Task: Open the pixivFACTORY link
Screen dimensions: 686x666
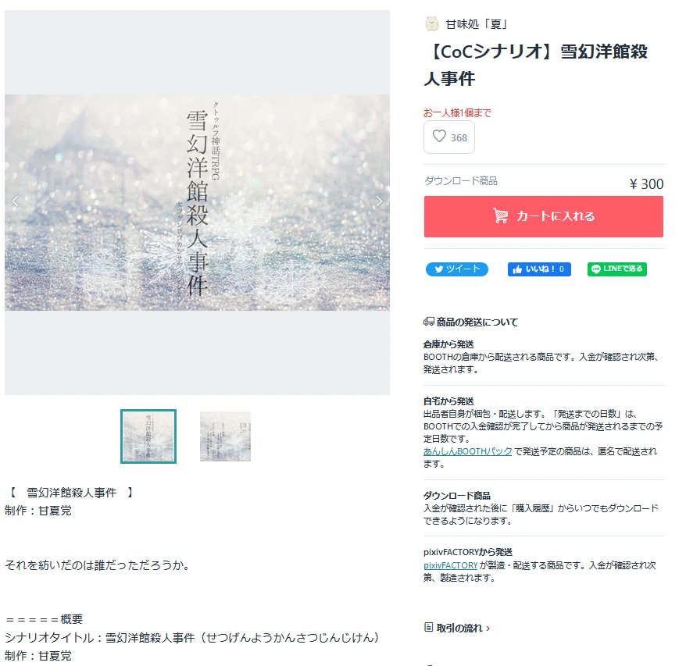Action: coord(450,565)
